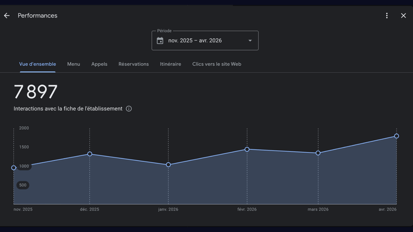Expand the Période dropdown arrow
The image size is (413, 232).
coord(250,41)
